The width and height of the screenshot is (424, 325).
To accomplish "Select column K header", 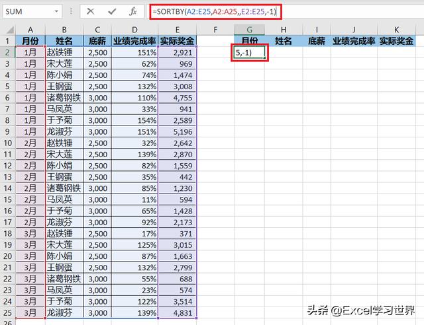I will pos(396,30).
